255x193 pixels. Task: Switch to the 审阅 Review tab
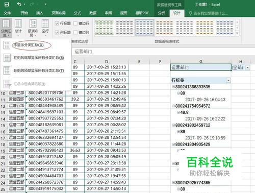[108, 13]
